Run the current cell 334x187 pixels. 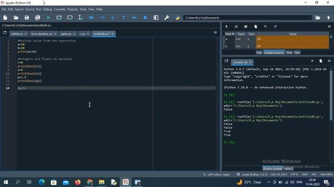pos(59,18)
